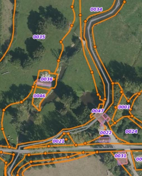Click the orange node right of label 0021
The height and width of the screenshot is (176, 142).
coord(66,139)
